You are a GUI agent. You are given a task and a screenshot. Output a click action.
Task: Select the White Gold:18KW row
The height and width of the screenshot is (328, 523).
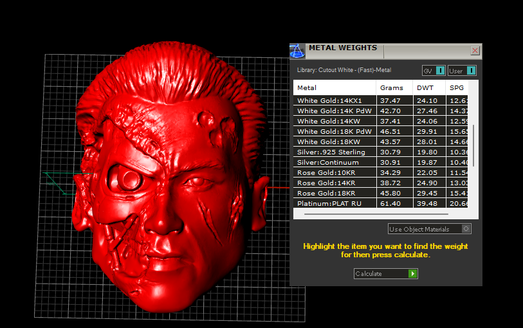[381, 142]
